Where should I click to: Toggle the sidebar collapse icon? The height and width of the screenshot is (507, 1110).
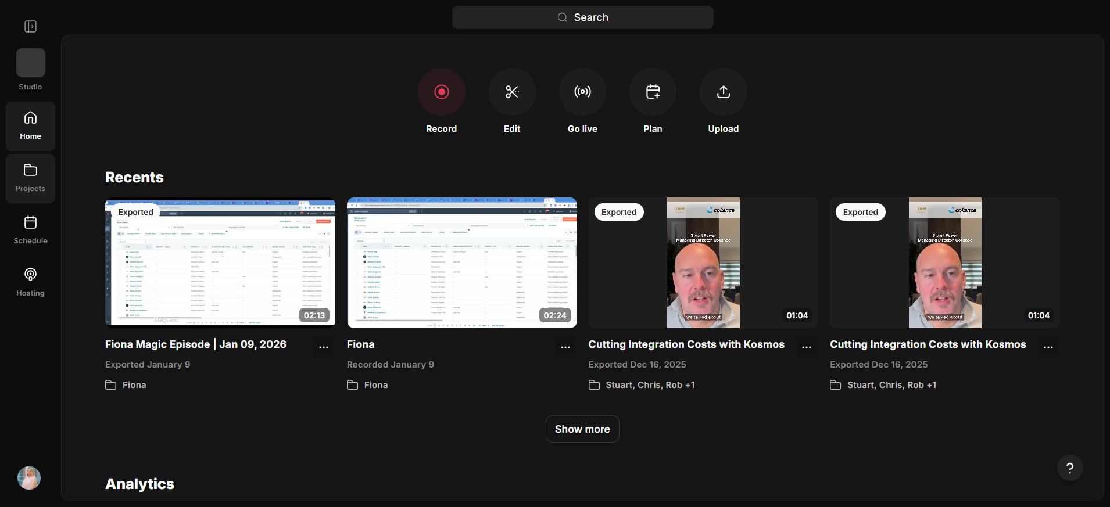click(x=31, y=27)
